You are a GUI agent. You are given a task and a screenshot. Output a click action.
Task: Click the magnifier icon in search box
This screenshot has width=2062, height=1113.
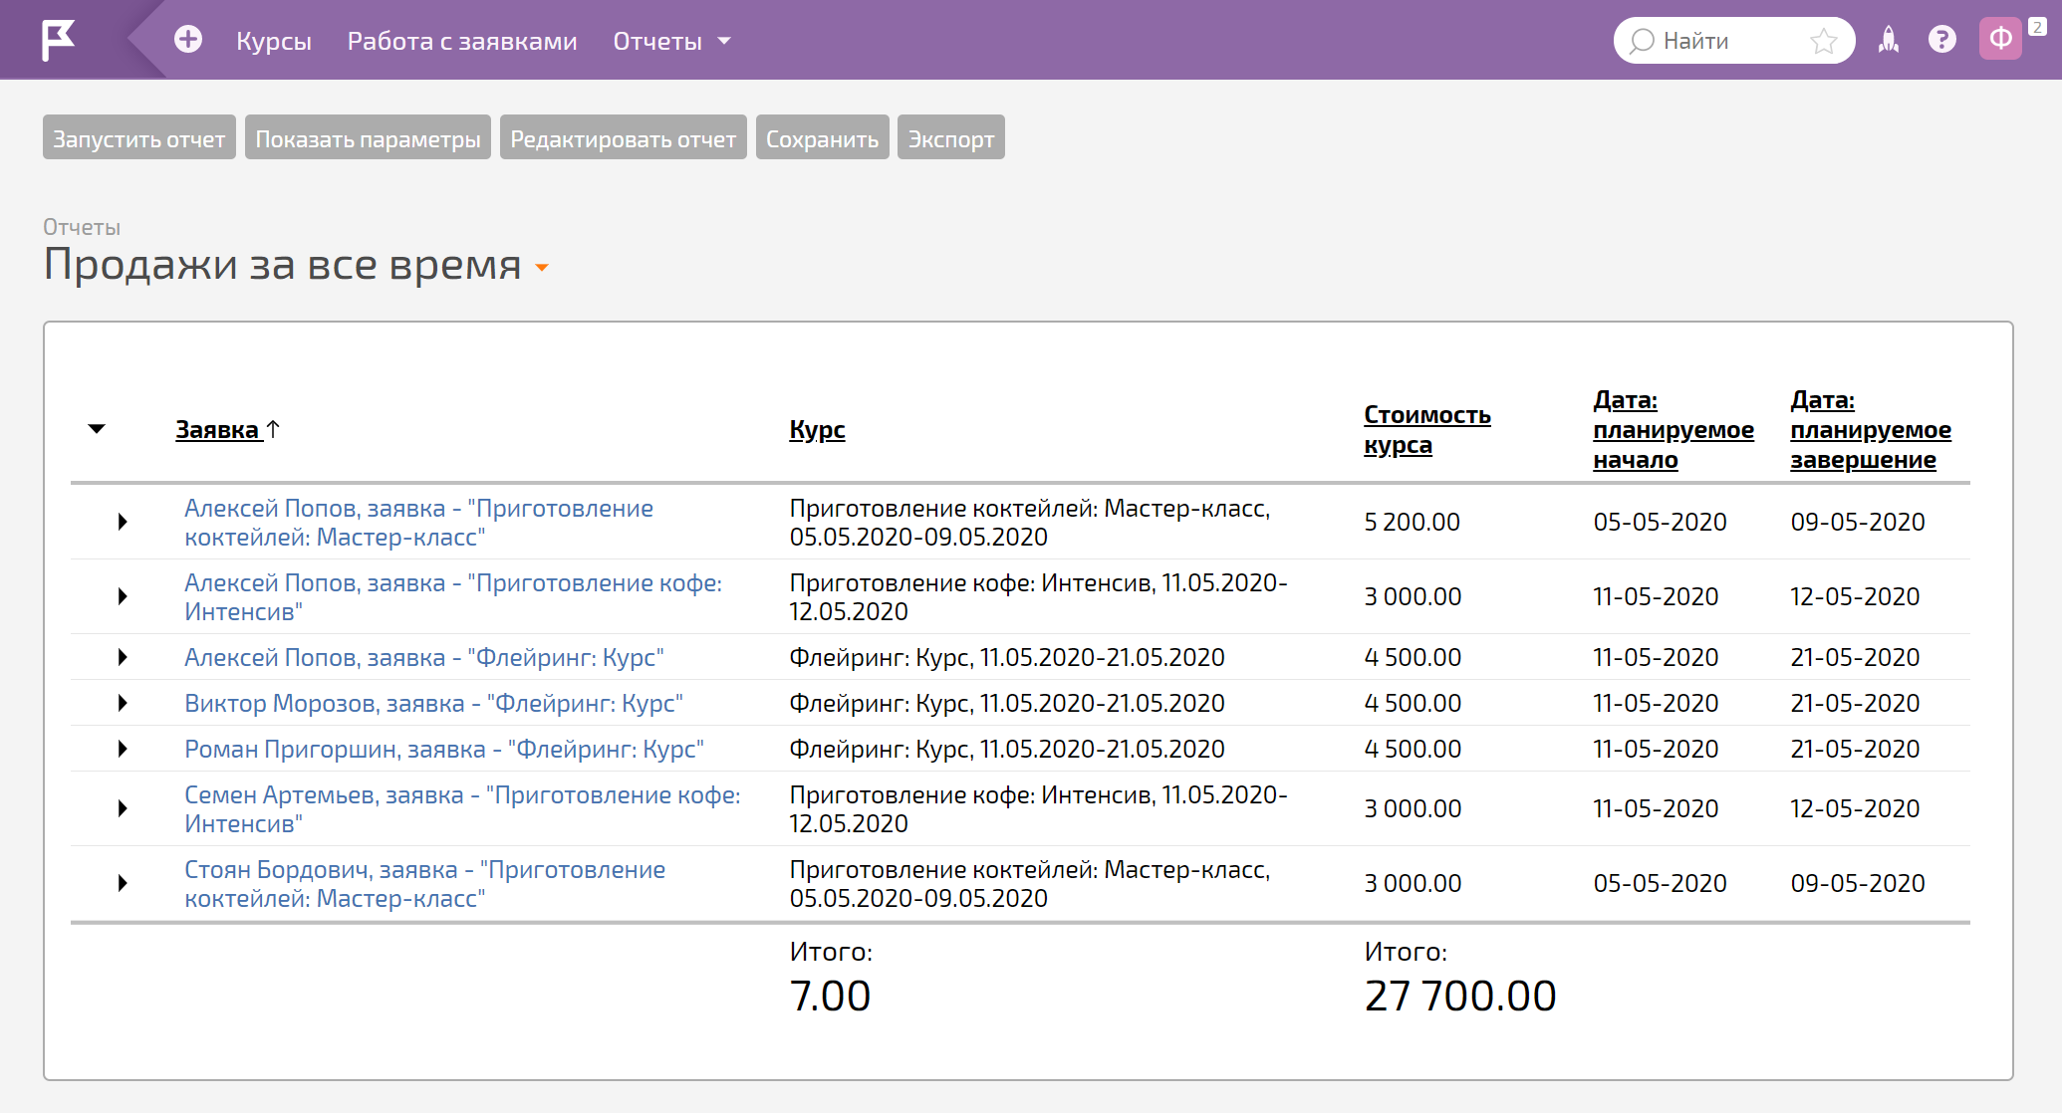1642,41
